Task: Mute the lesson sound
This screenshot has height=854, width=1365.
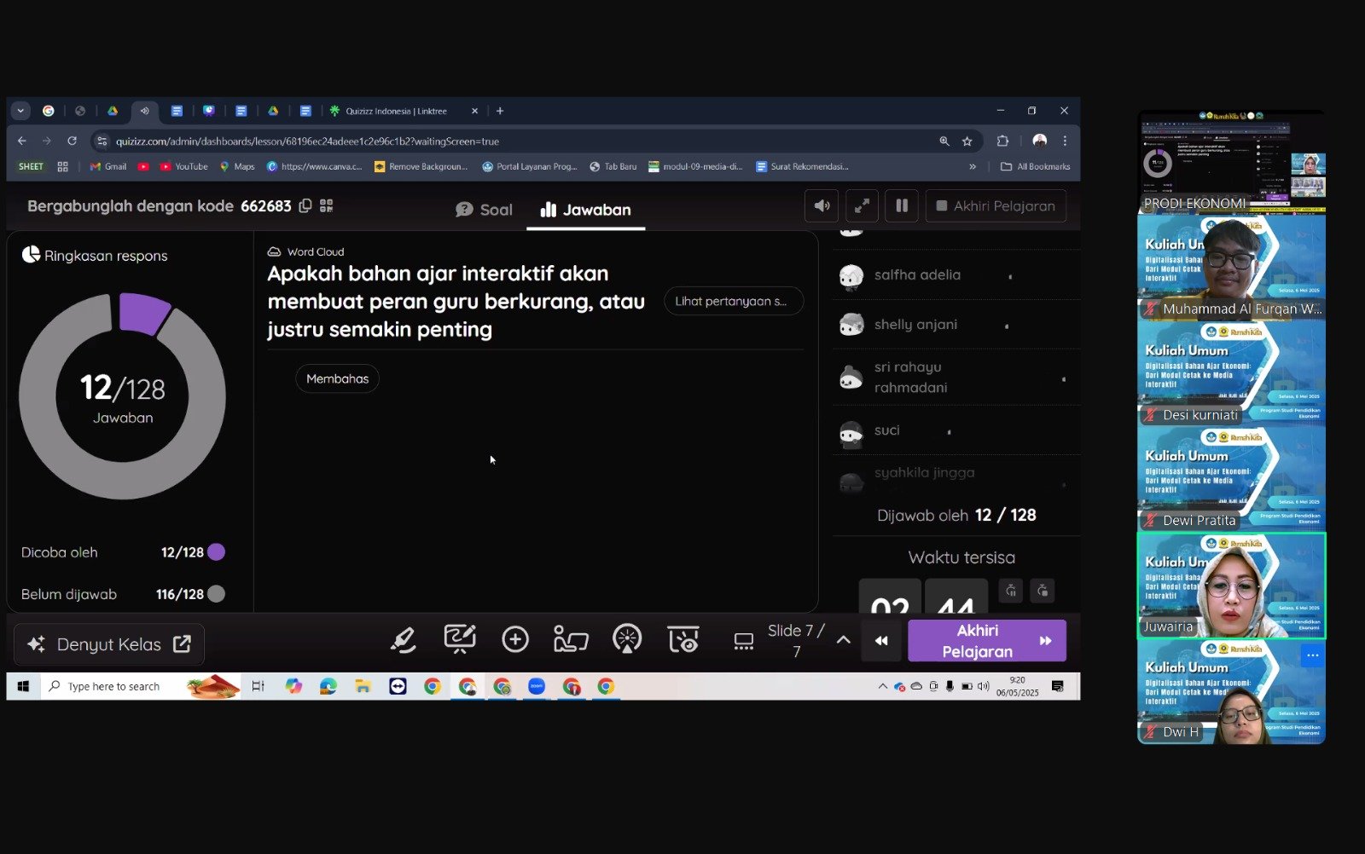Action: click(822, 206)
